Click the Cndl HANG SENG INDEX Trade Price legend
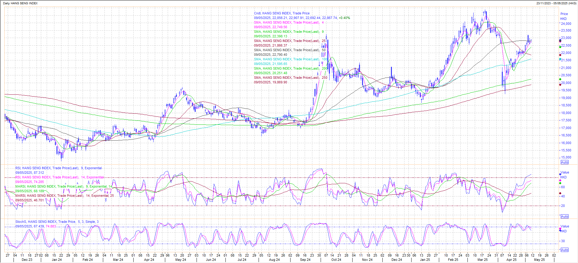 (282, 13)
